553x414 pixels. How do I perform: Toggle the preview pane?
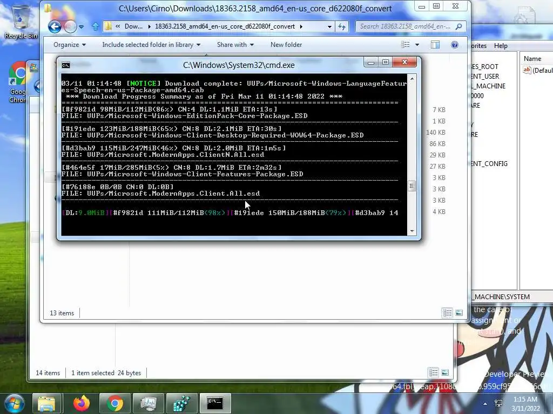[435, 45]
